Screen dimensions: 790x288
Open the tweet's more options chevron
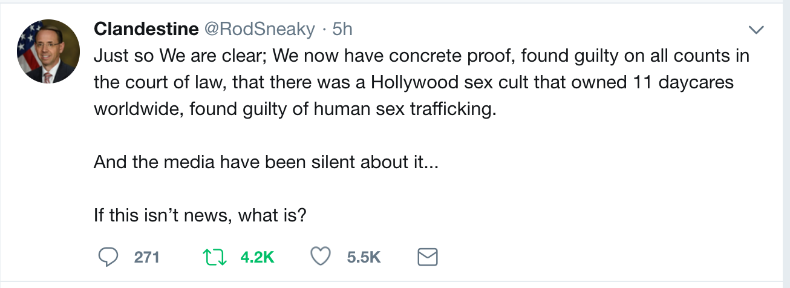click(756, 30)
